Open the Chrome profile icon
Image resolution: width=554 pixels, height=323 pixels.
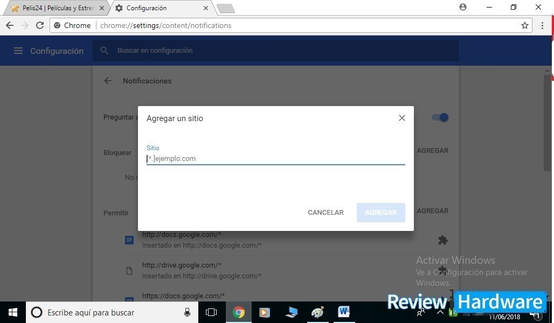point(463,7)
